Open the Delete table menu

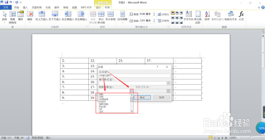[x=30, y=17]
